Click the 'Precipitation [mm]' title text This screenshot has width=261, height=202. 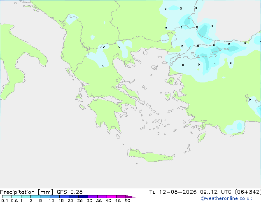tap(26, 192)
